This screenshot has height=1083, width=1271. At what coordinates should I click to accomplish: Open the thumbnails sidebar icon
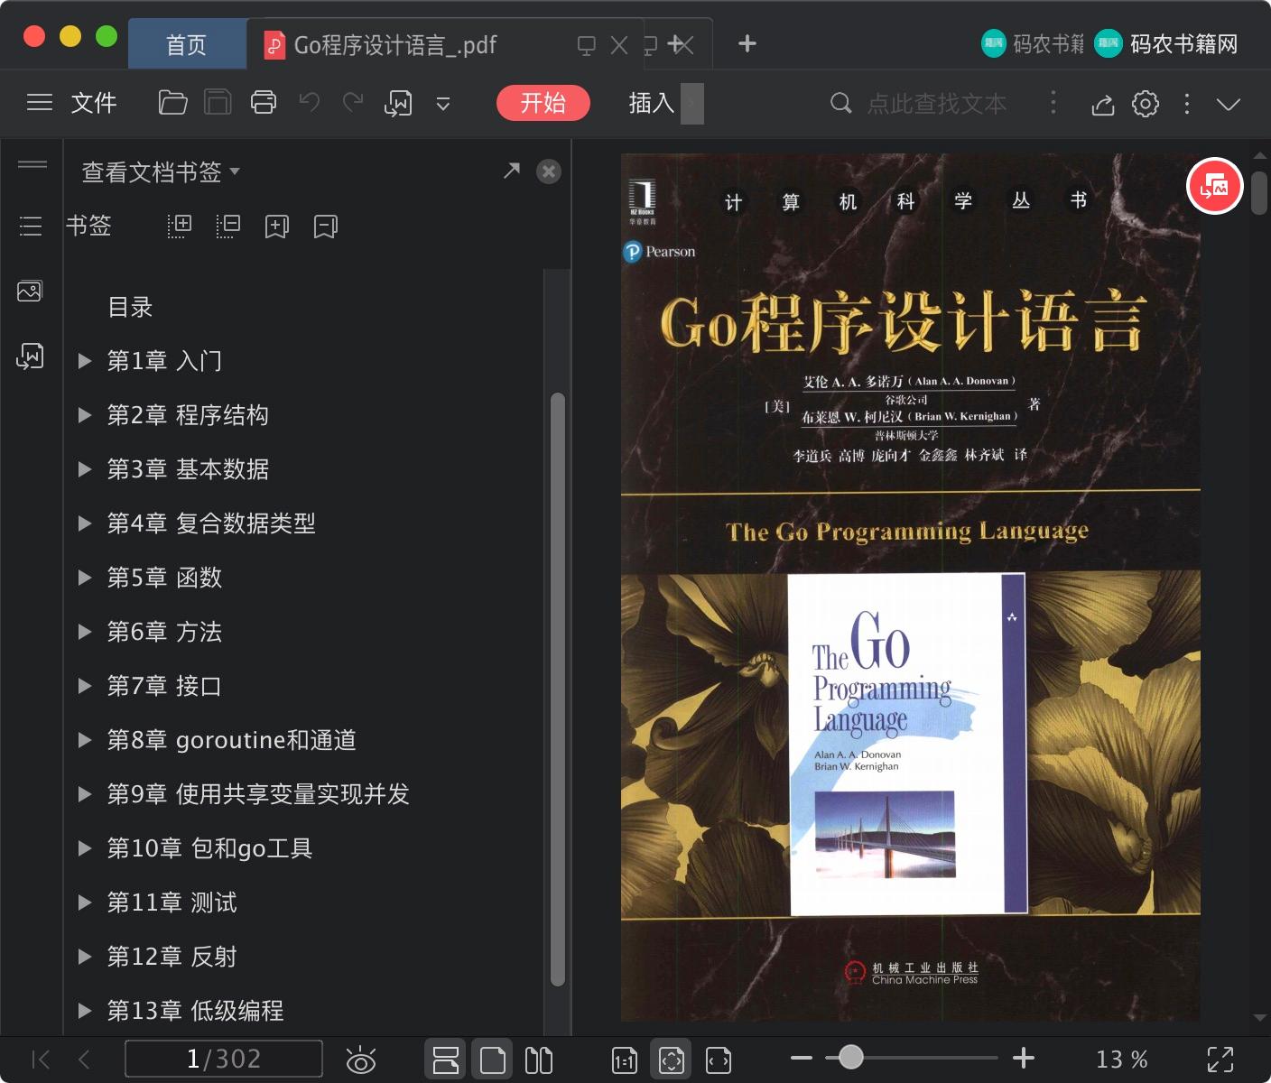(x=30, y=291)
